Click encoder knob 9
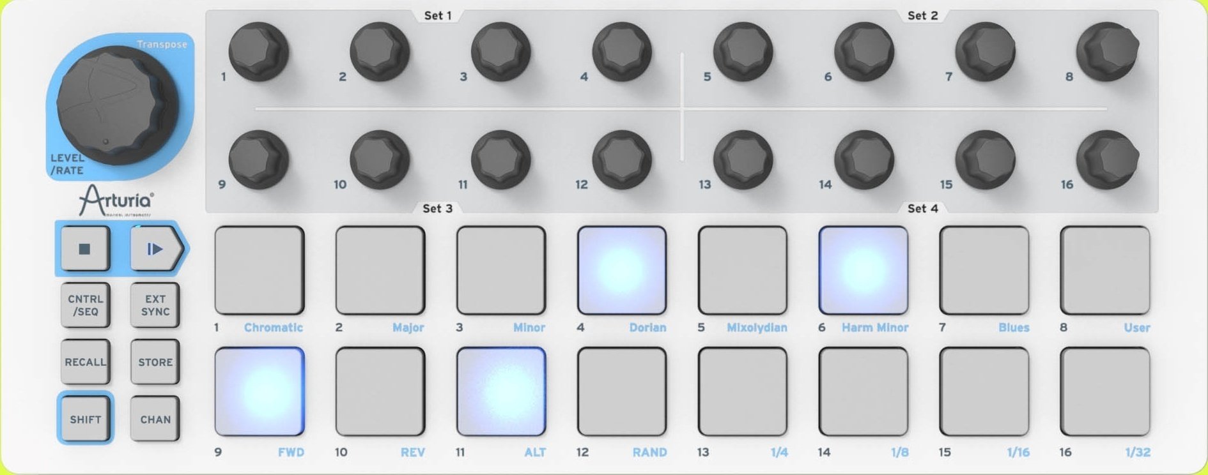 (258, 160)
